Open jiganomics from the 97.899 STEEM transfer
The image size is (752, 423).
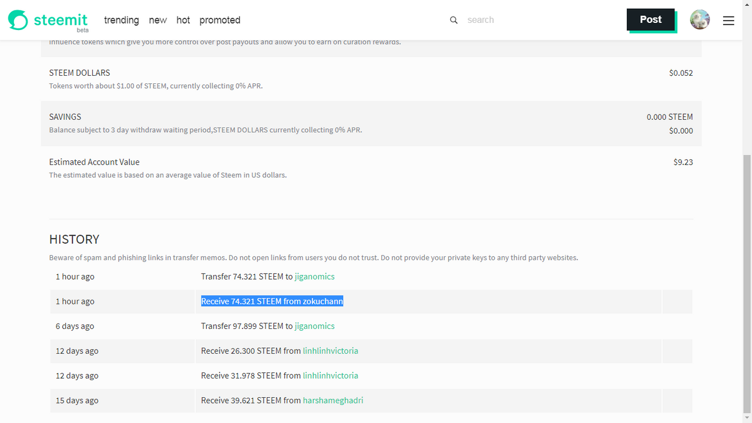(x=314, y=326)
